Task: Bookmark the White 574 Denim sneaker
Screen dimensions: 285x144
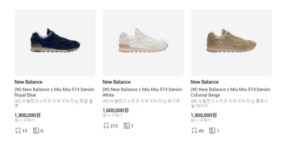Action: pyautogui.click(x=106, y=126)
